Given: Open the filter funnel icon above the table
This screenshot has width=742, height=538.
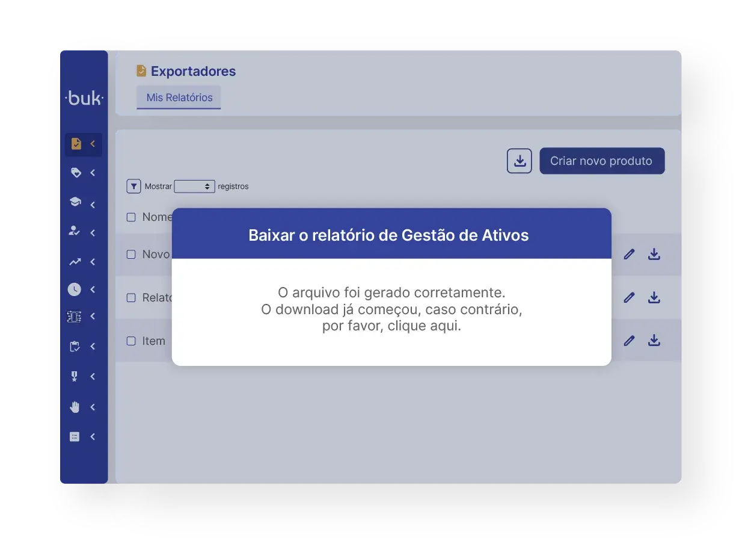Looking at the screenshot, I should (133, 186).
